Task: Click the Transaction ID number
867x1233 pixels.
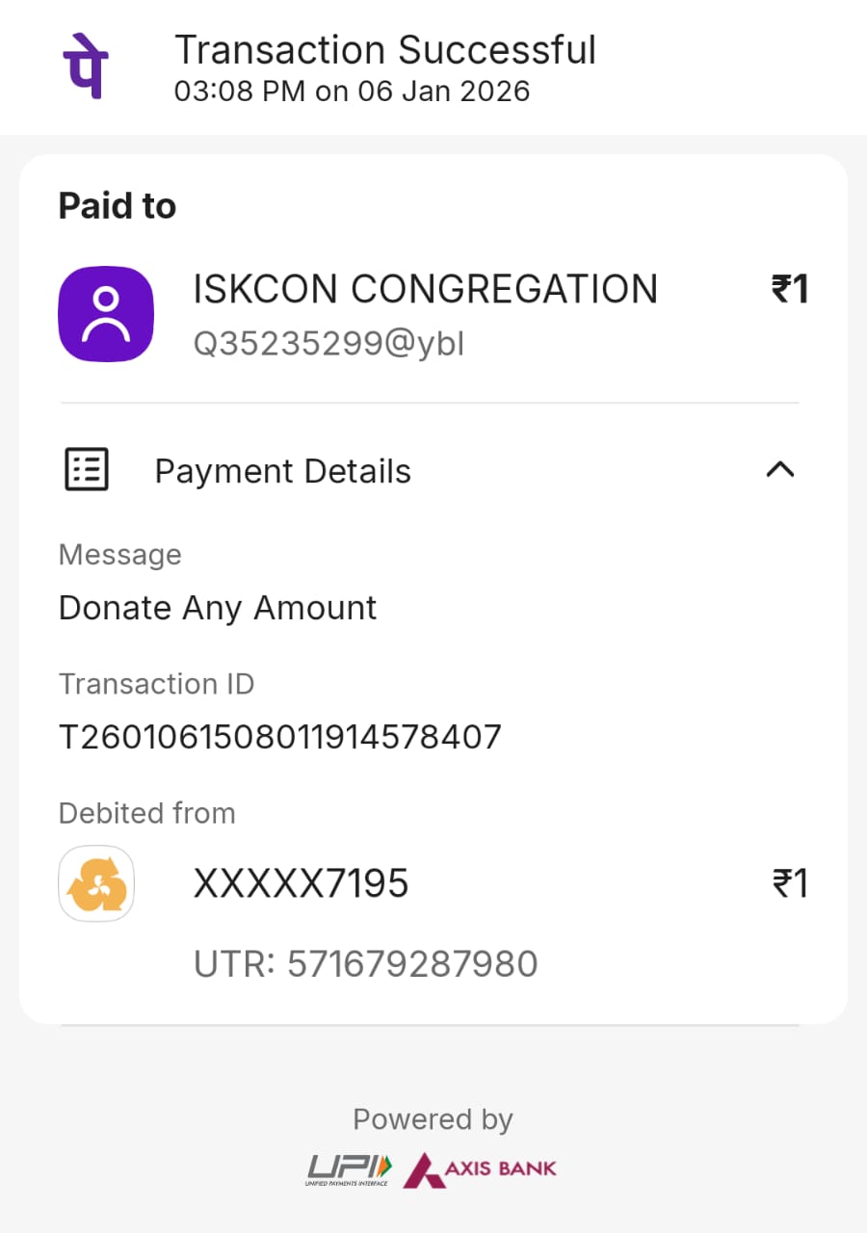Action: point(279,738)
